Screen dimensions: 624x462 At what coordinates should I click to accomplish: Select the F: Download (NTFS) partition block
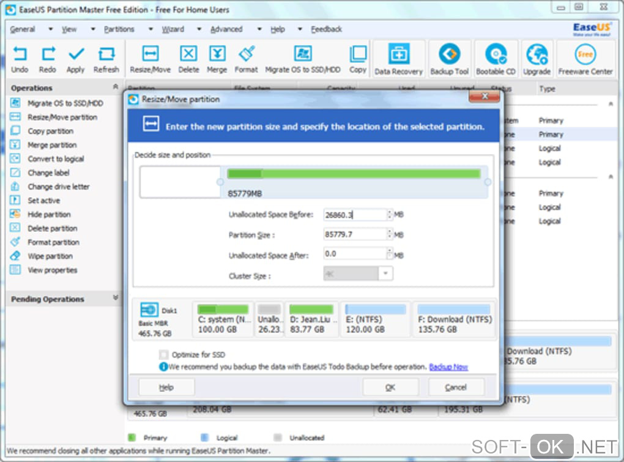pos(454,319)
